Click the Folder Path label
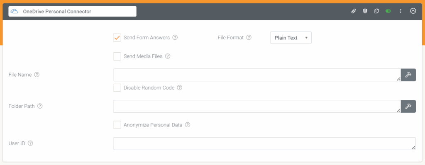This screenshot has width=425, height=165. point(22,106)
